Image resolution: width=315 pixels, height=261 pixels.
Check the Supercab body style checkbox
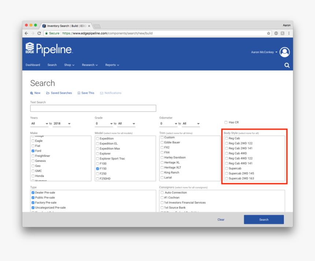tap(227, 168)
